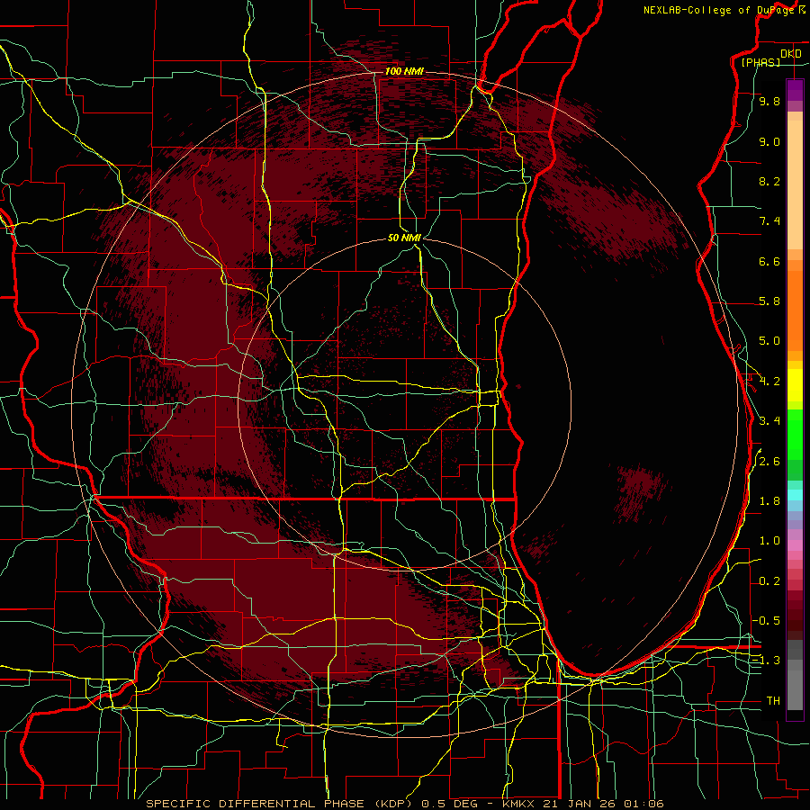Screen dimensions: 810x810
Task: Click the 1.8 legend value
Action: [769, 501]
